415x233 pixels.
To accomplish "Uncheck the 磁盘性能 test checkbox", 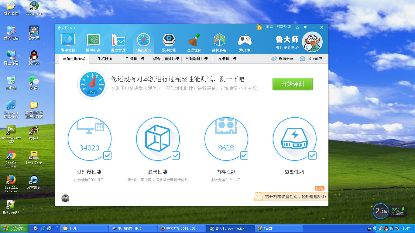I will [x=313, y=156].
